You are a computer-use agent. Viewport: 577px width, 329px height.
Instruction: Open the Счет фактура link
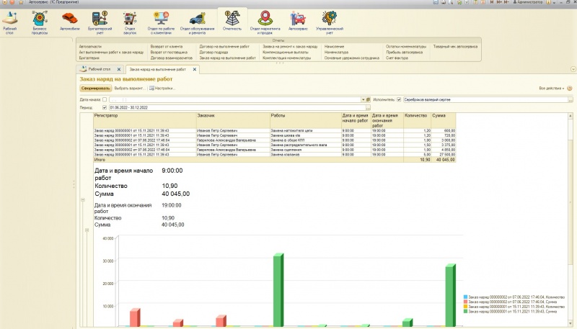397,58
